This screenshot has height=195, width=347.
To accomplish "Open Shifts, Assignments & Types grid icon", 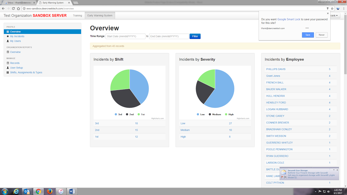I will [7, 72].
